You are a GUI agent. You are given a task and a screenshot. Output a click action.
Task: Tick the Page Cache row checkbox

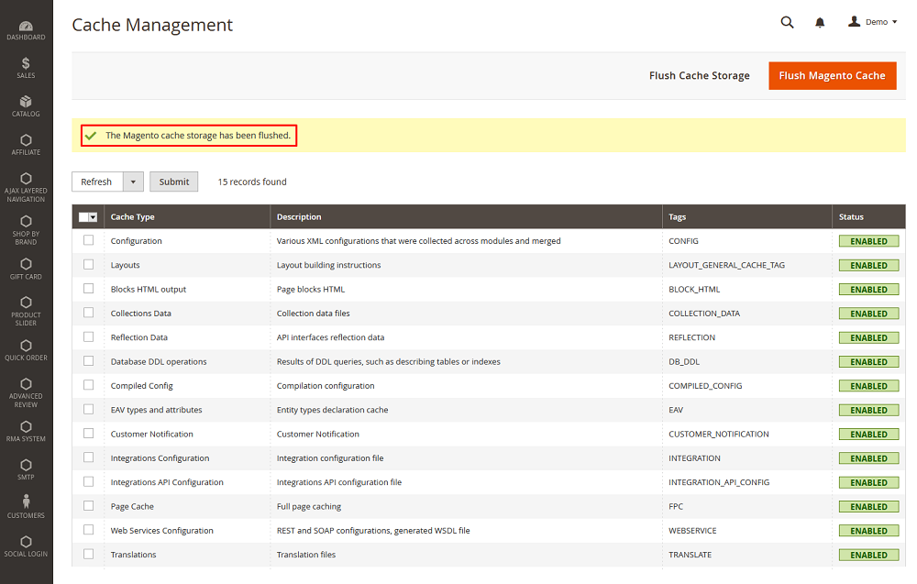[89, 505]
